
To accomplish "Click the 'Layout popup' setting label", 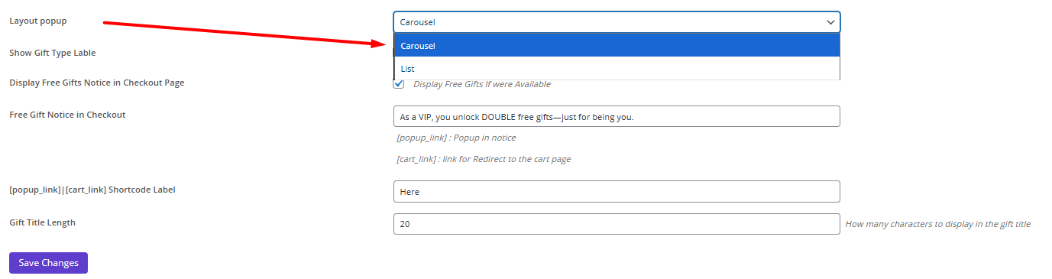I will coord(38,21).
